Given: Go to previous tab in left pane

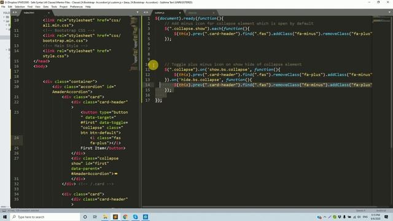Looking at the screenshot, I should (x=14, y=12).
